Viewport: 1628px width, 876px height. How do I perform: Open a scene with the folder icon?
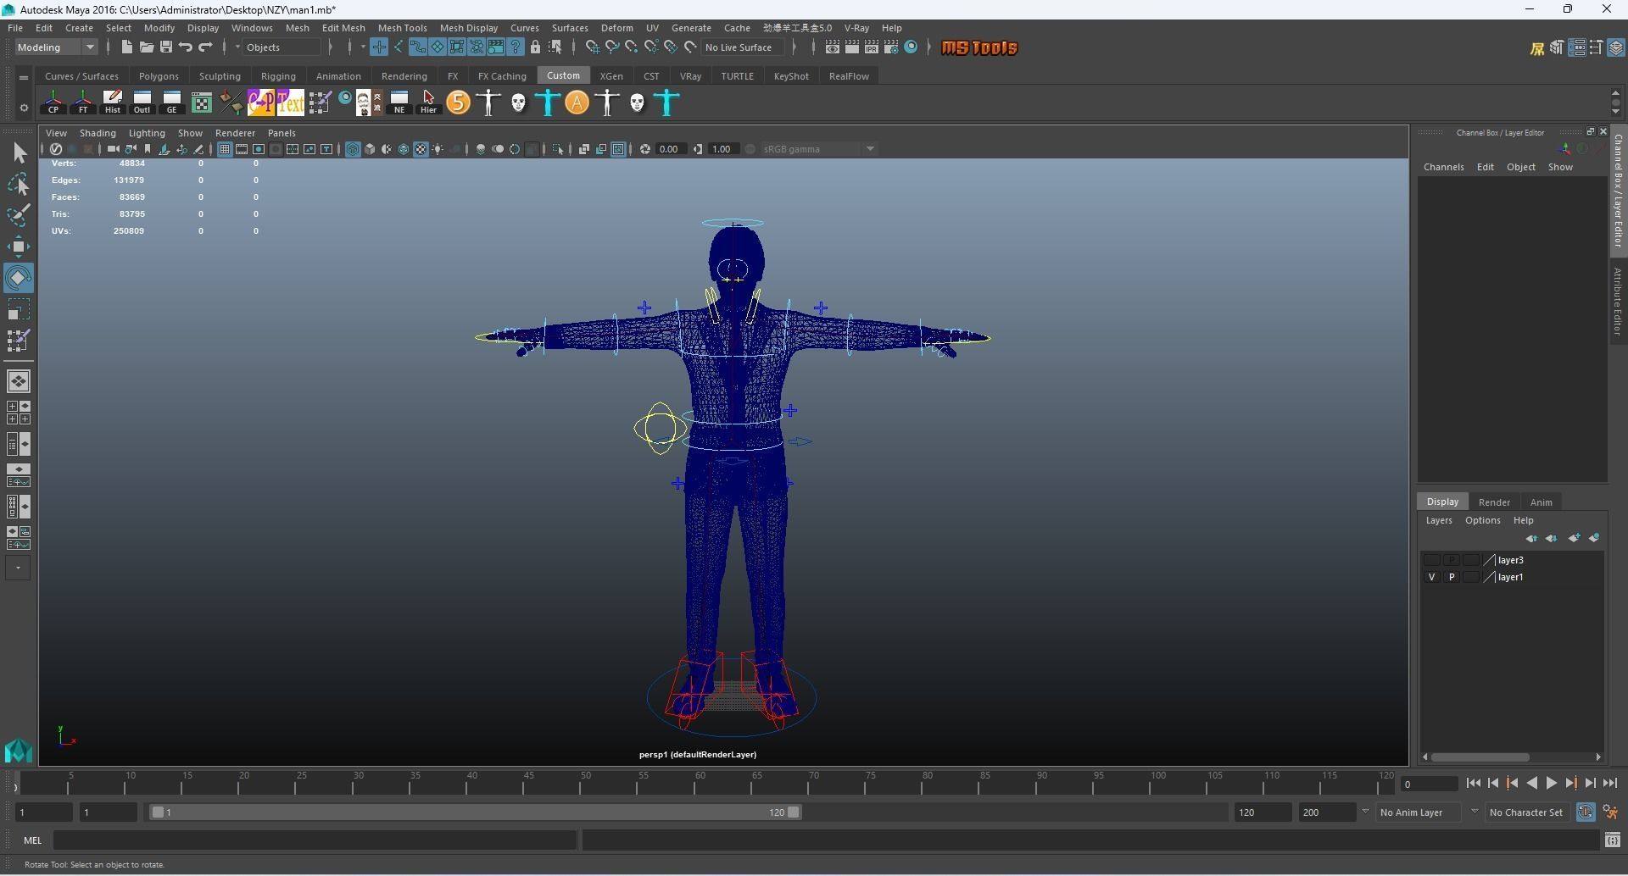[x=146, y=47]
